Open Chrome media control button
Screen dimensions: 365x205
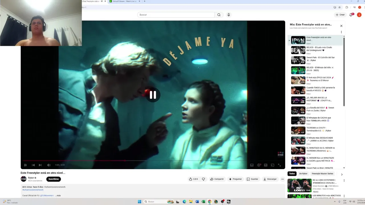click(354, 7)
